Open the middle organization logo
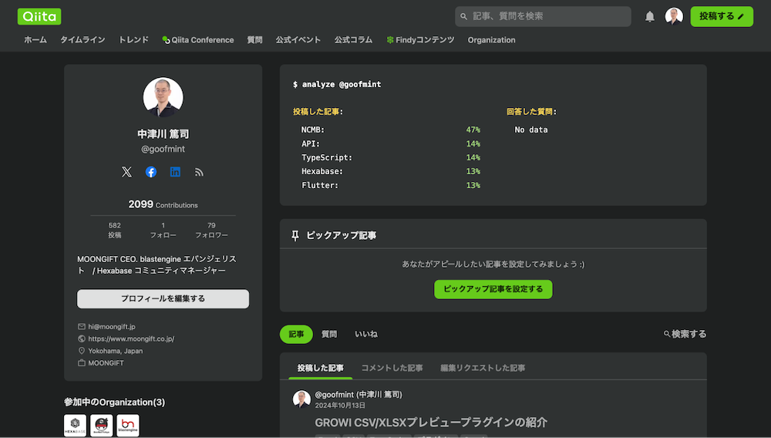The width and height of the screenshot is (771, 438). pos(101,425)
